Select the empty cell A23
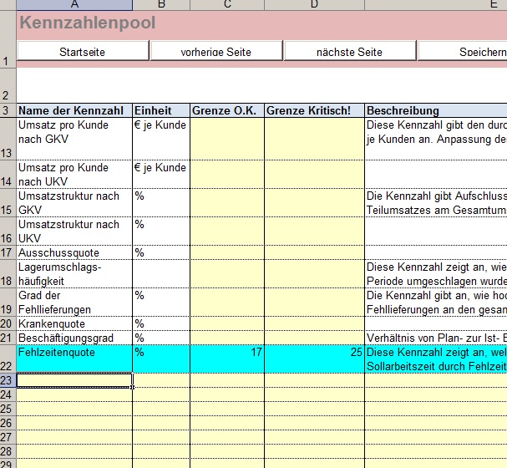Viewport: 507px width, 468px height. coord(74,380)
